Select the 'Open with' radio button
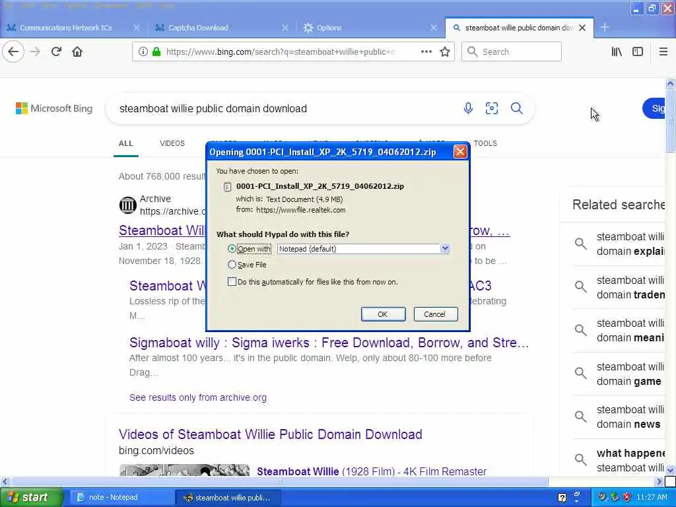 point(232,249)
